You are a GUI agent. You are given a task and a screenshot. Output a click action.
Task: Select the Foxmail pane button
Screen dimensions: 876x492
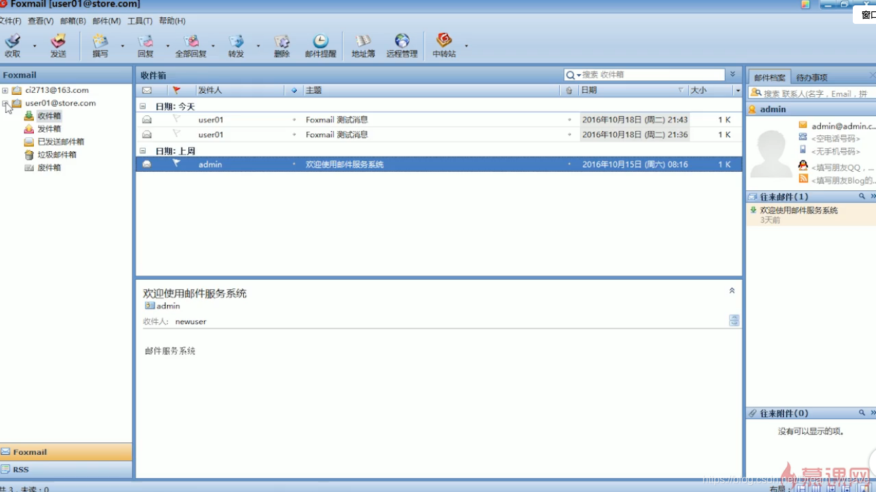tap(66, 452)
